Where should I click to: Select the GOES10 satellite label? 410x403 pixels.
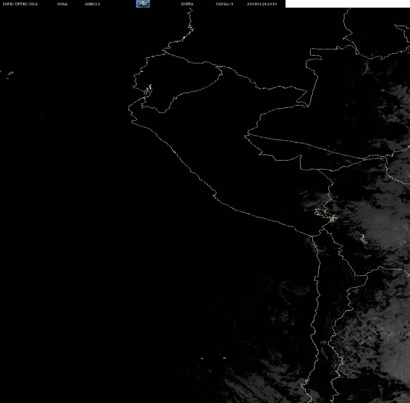(x=92, y=4)
